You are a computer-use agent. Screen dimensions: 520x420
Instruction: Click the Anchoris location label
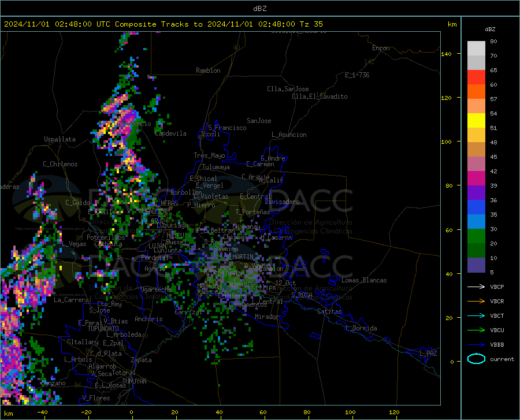[148, 319]
